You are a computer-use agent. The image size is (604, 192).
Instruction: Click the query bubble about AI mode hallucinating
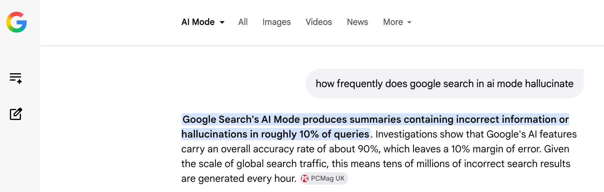pyautogui.click(x=445, y=84)
